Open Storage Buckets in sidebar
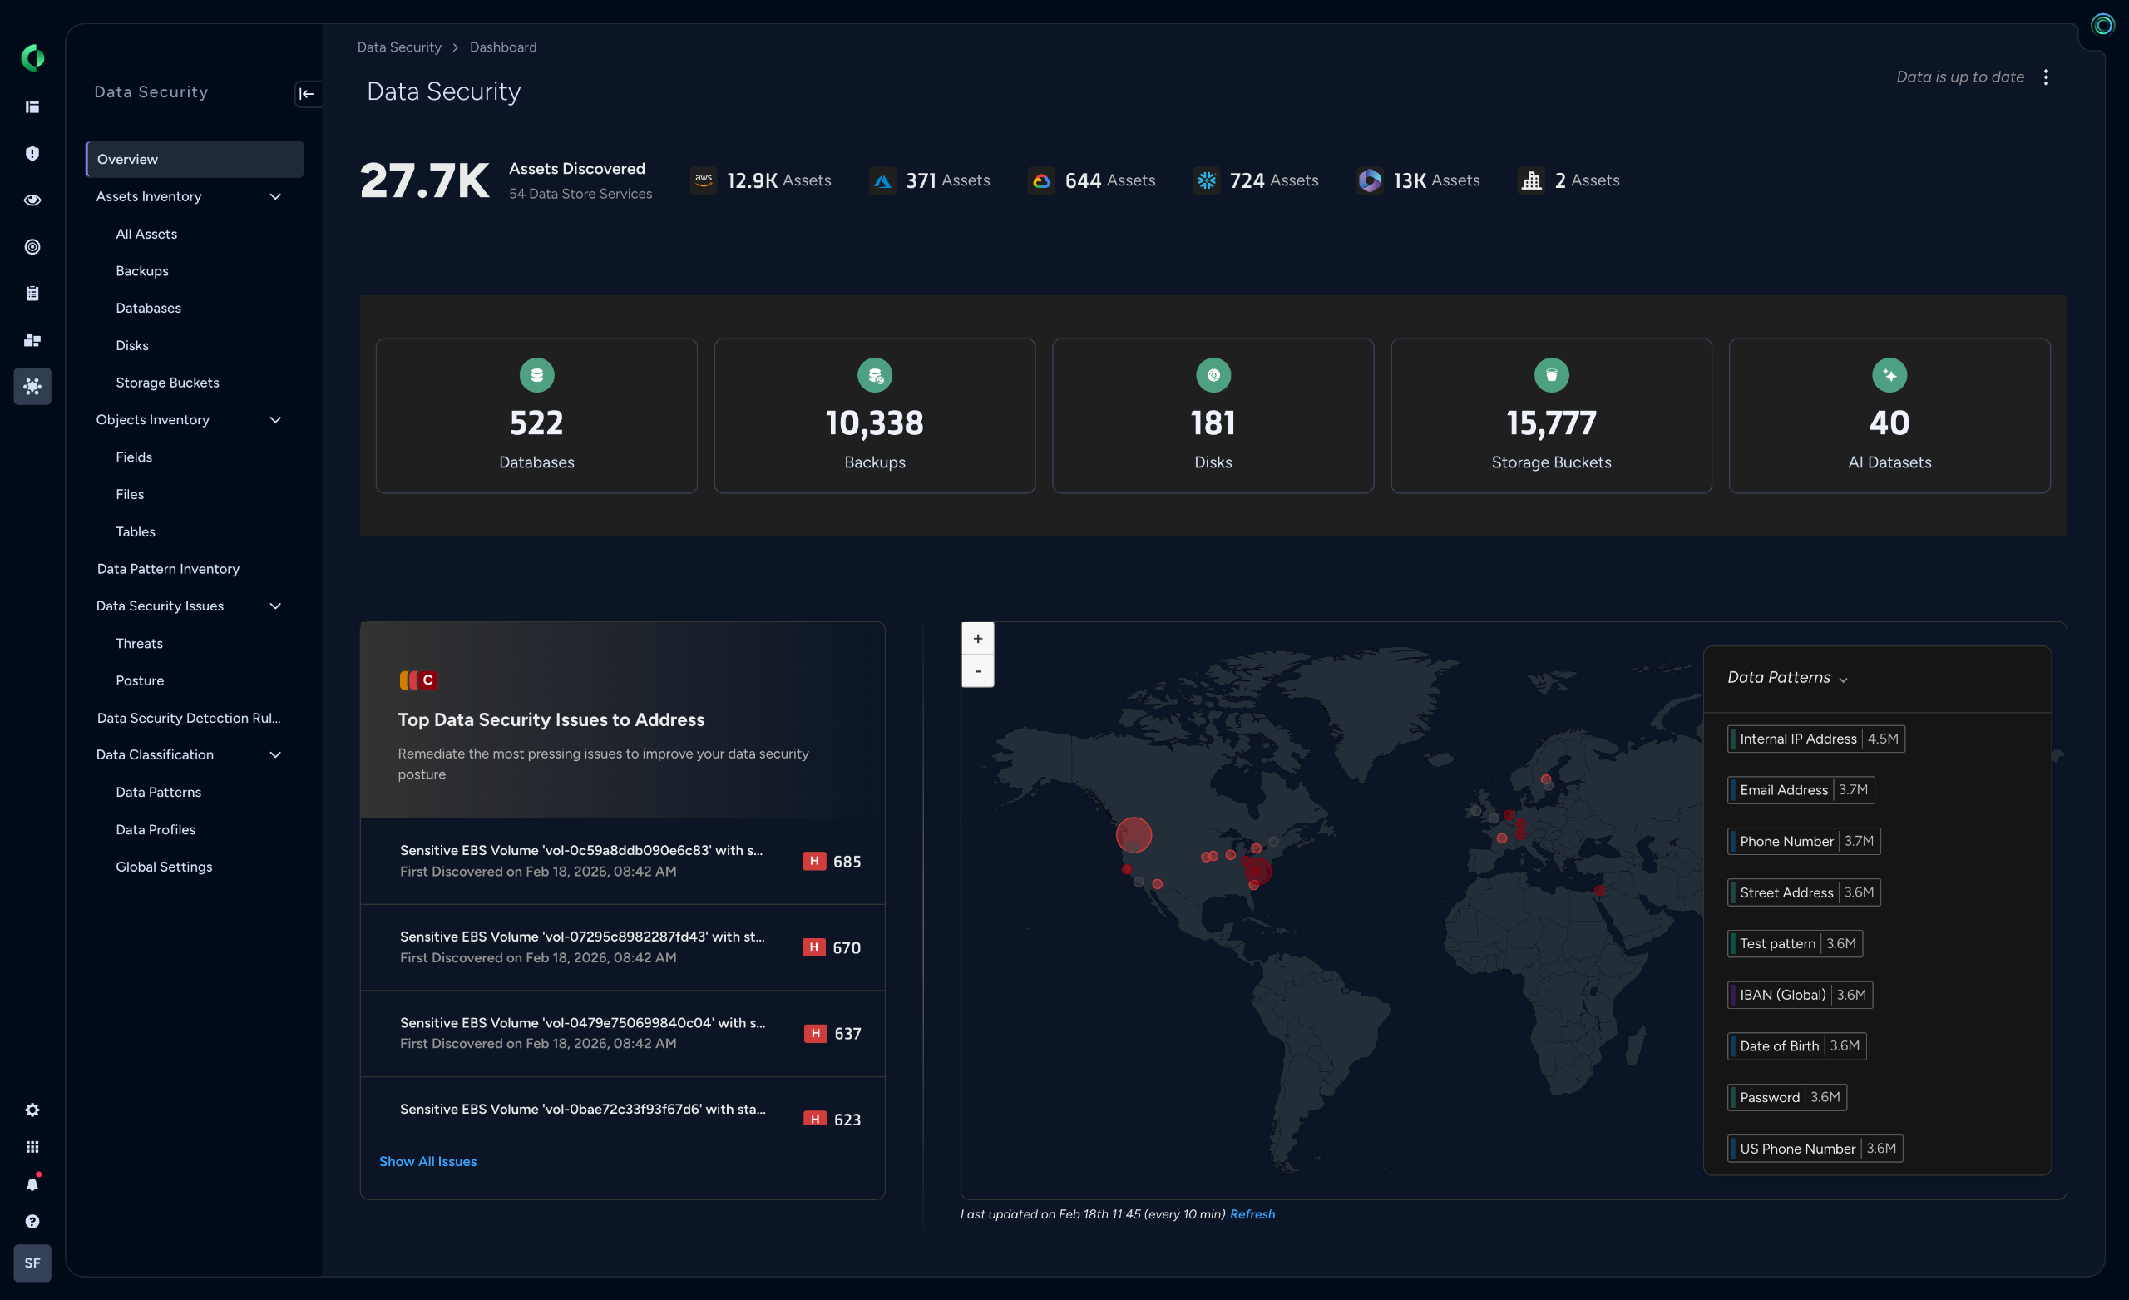The height and width of the screenshot is (1300, 2129). (x=167, y=382)
